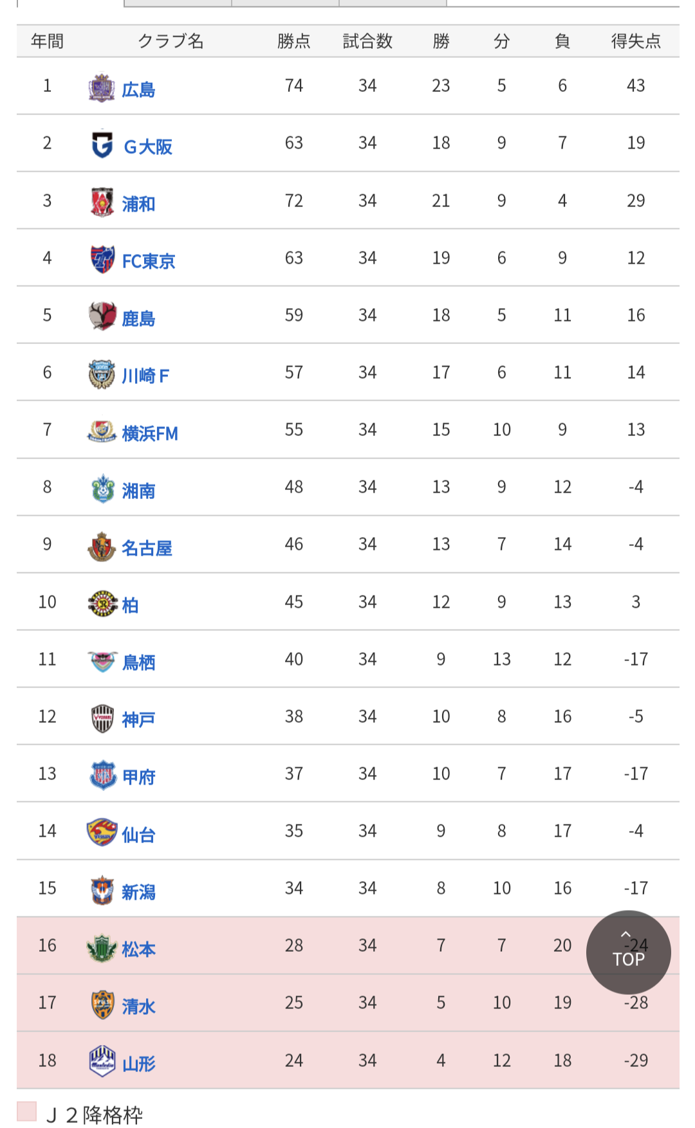The image size is (695, 1128).
Task: Open the 広島 team link
Action: [138, 89]
